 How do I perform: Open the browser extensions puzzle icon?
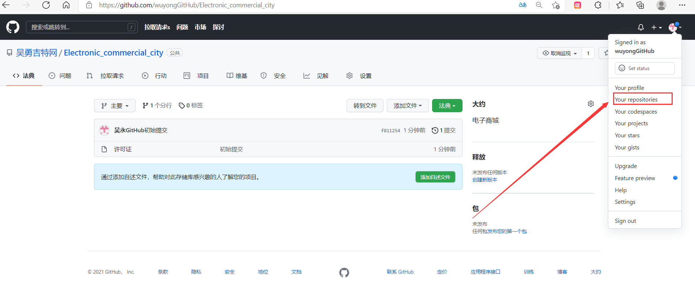[598, 5]
